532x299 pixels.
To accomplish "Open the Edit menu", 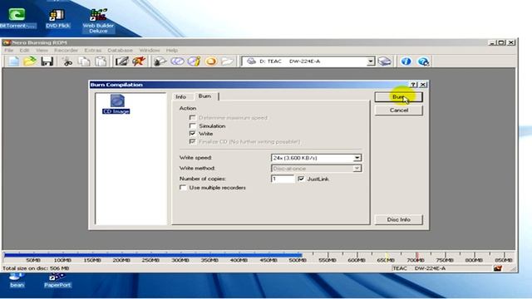I will (x=24, y=50).
